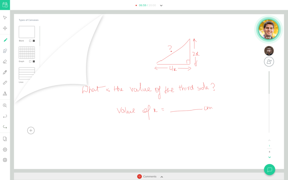
Task: Click the presenter's video thumbnail
Action: 269,29
